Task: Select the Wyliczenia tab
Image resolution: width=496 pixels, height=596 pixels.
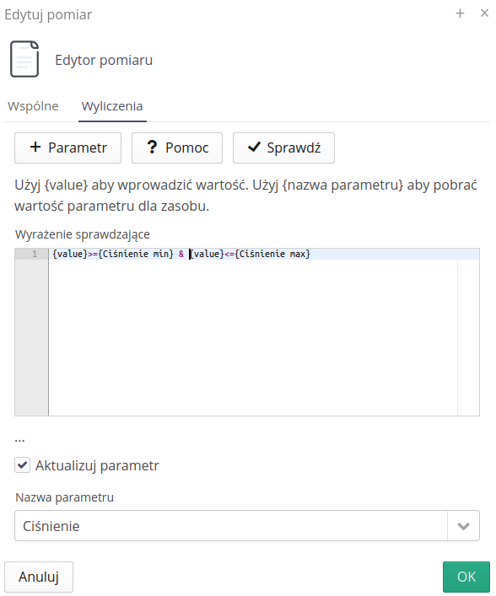Action: coord(112,106)
